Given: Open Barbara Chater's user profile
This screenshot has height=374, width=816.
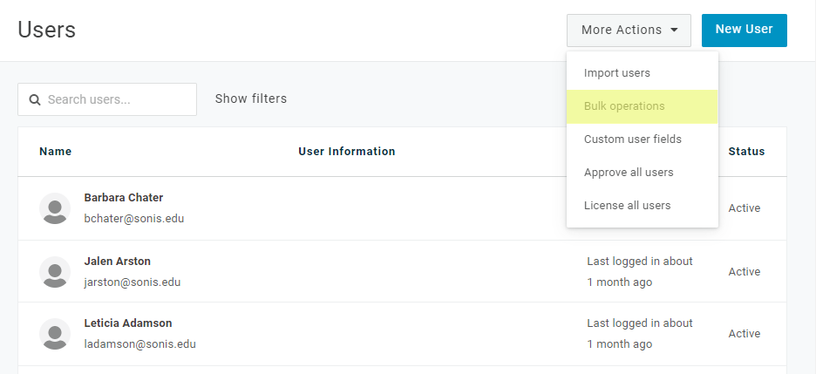Looking at the screenshot, I should 123,198.
